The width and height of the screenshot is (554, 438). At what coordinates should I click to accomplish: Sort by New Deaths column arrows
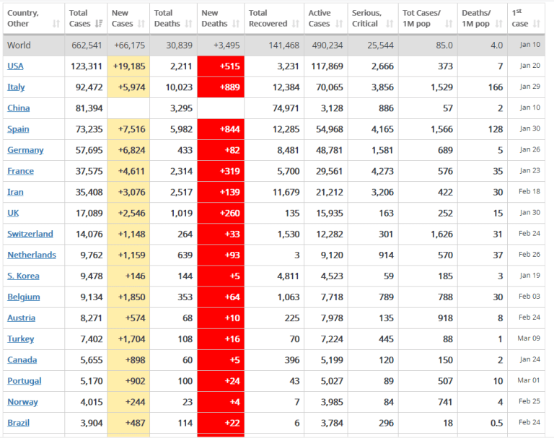(x=236, y=24)
